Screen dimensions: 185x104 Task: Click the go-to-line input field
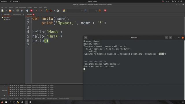point(93,11)
